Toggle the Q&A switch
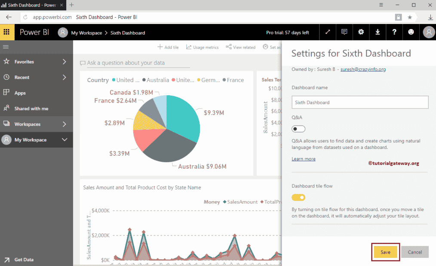This screenshot has height=266, width=436. tap(298, 129)
